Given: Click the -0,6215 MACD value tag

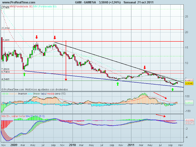Looking at the screenshot, I should pos(190,123).
